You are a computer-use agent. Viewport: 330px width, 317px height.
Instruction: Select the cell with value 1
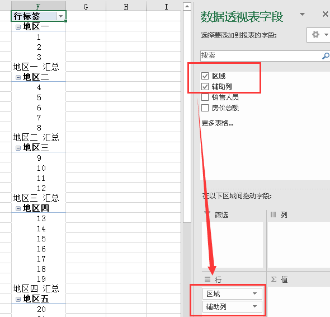pos(39,37)
